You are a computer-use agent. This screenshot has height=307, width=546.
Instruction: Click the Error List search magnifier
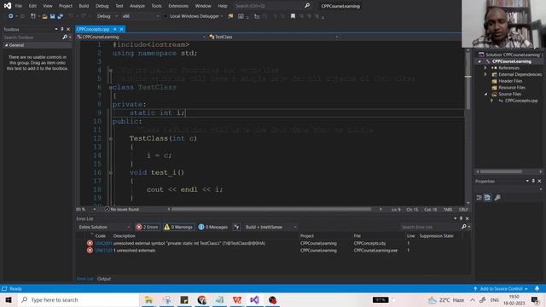[464, 227]
